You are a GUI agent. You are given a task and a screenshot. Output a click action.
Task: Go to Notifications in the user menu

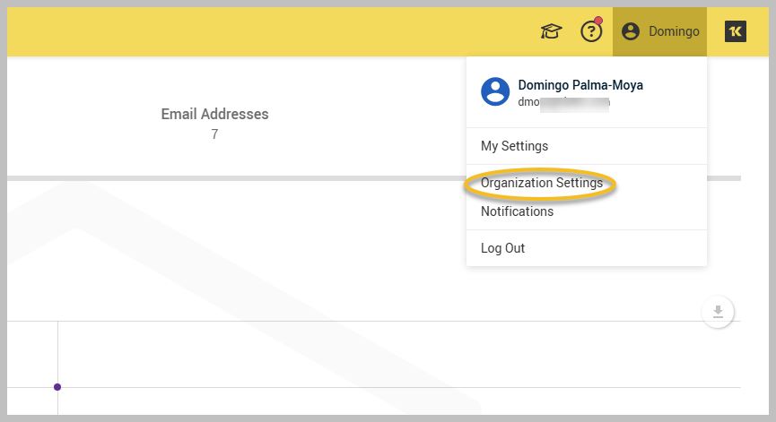point(517,211)
